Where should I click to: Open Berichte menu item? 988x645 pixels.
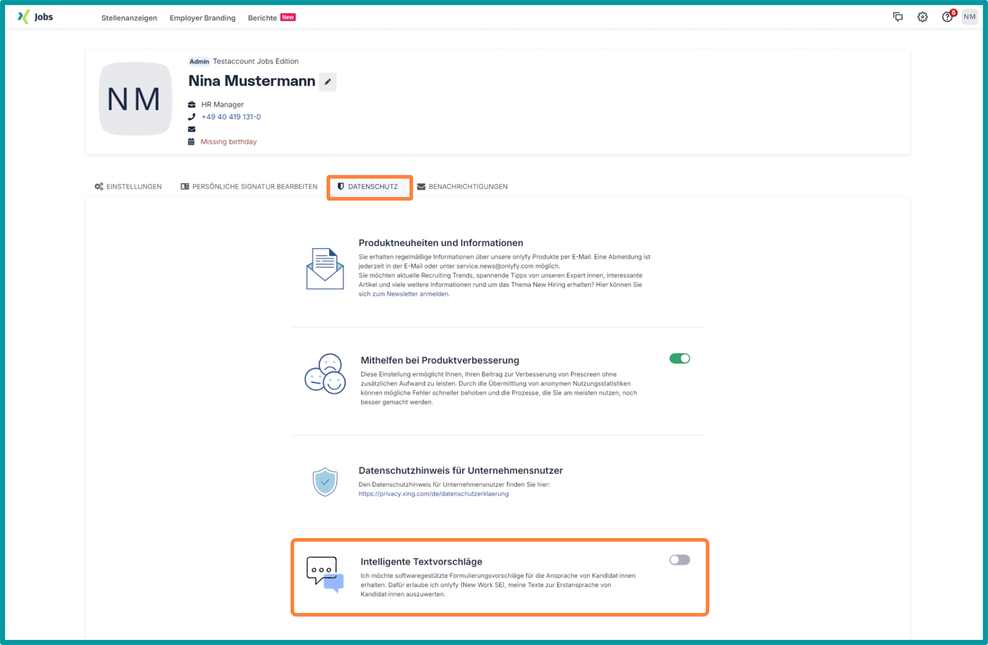click(x=262, y=18)
